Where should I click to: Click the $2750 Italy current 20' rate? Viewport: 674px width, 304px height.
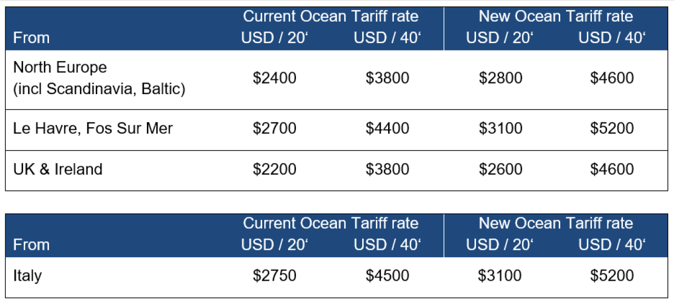[x=274, y=276]
